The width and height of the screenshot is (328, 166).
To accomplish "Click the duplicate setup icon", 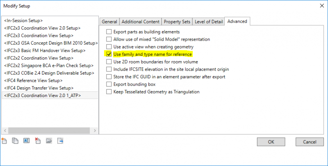I will [x=16, y=141].
